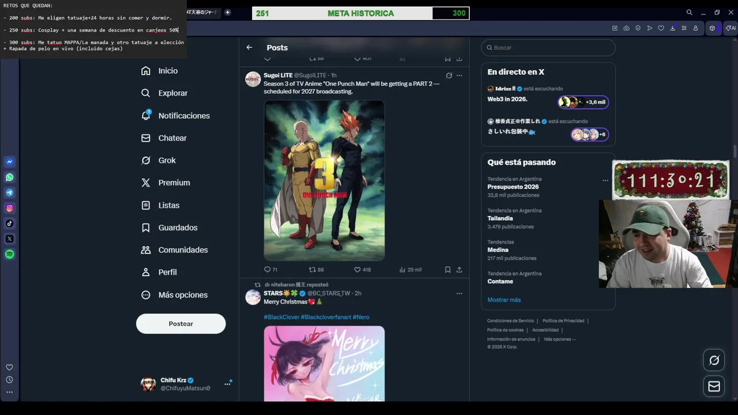Open Condiciones de Servicio footer link
Image resolution: width=738 pixels, height=415 pixels.
click(510, 321)
